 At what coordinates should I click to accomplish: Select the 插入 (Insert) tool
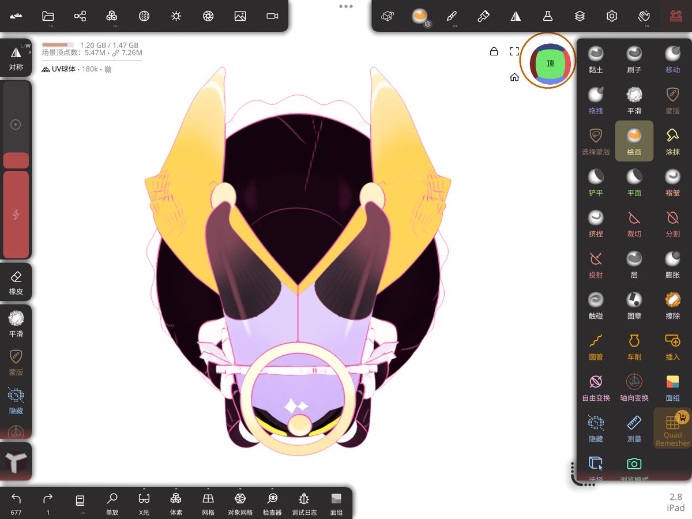(672, 345)
